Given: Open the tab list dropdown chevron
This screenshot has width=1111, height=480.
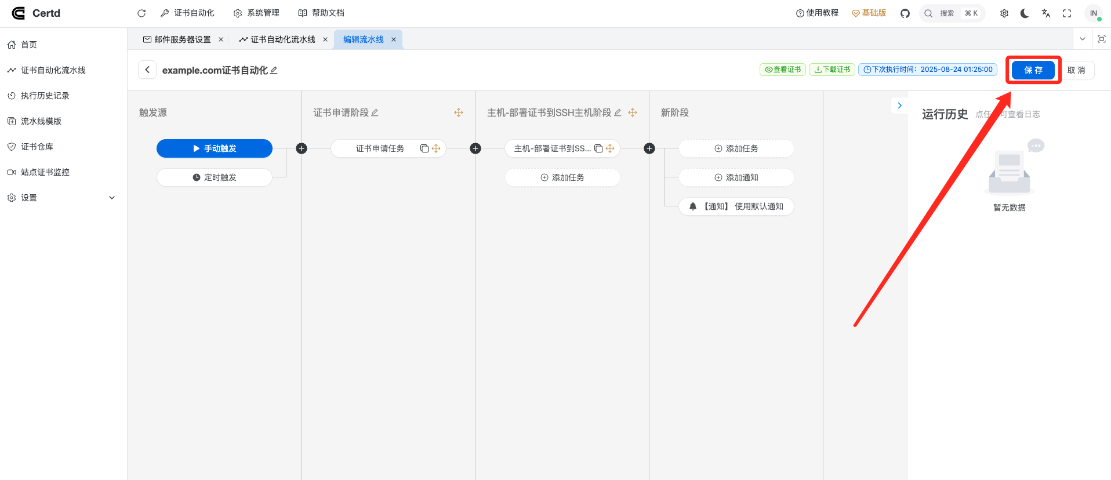Looking at the screenshot, I should click(x=1082, y=39).
